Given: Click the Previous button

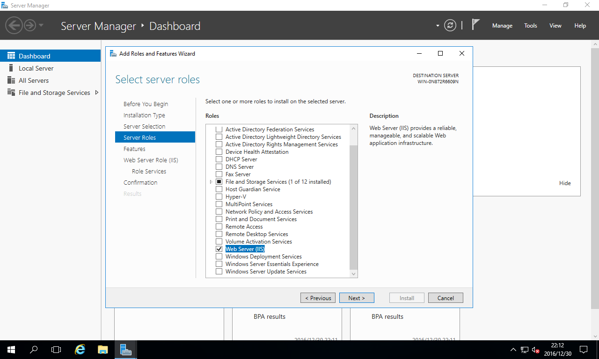Looking at the screenshot, I should [318, 298].
